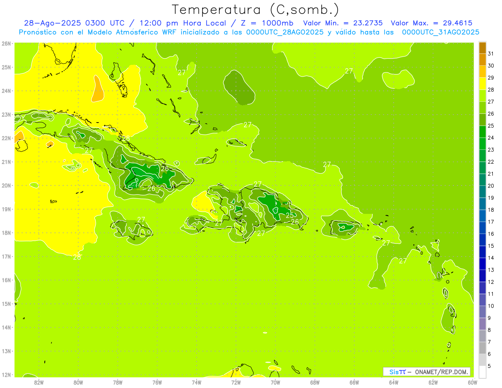This screenshot has height=388, width=502.
Task: Pick the dark orange swatch above legend value 31
Action: tap(482, 48)
